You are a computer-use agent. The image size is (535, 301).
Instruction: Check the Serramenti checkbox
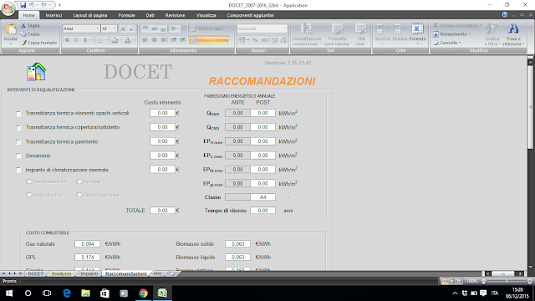(18, 156)
